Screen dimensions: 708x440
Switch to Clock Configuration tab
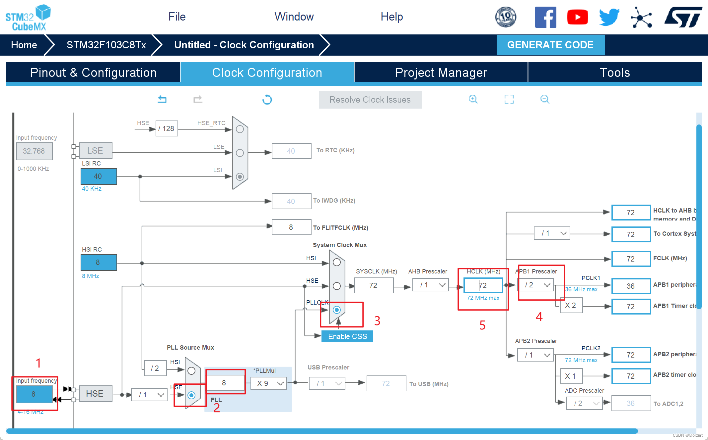tap(267, 73)
